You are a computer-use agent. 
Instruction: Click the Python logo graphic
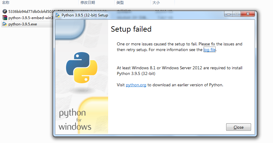click(x=82, y=67)
